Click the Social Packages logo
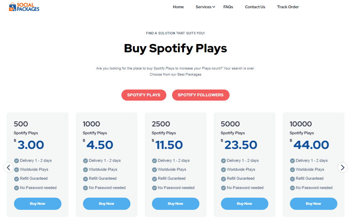Screen dimensions: 351x222 pos(24,7)
